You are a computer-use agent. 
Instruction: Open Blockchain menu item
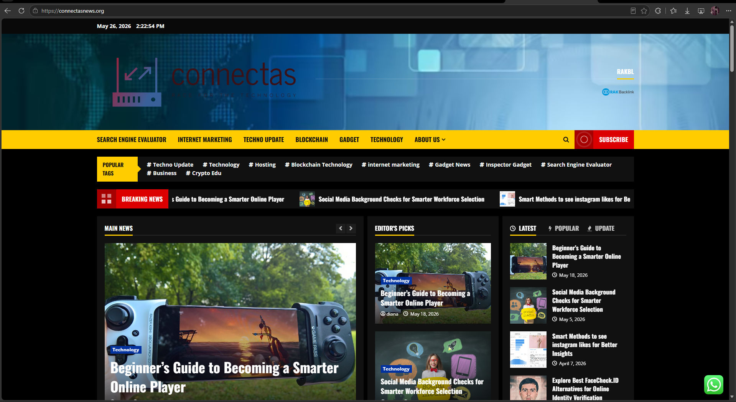point(312,140)
